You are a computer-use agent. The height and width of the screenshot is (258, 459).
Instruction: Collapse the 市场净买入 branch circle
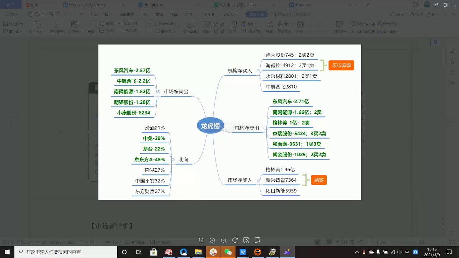point(258,180)
